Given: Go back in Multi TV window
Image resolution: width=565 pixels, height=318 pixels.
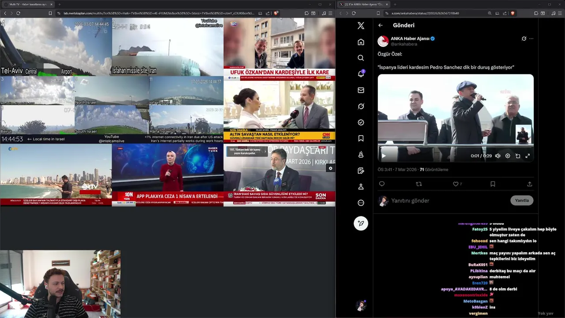Looking at the screenshot, I should point(5,13).
